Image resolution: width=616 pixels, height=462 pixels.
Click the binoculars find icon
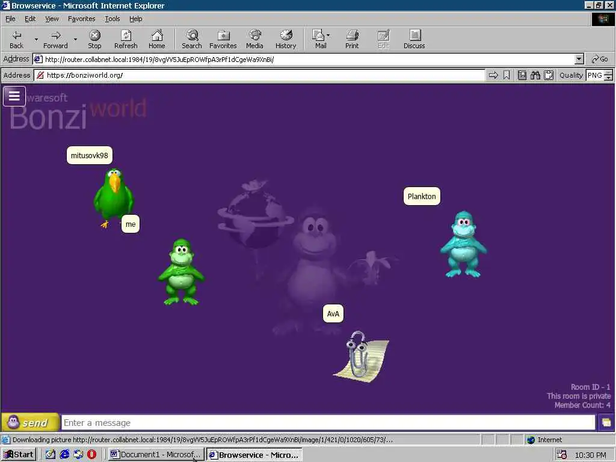535,75
